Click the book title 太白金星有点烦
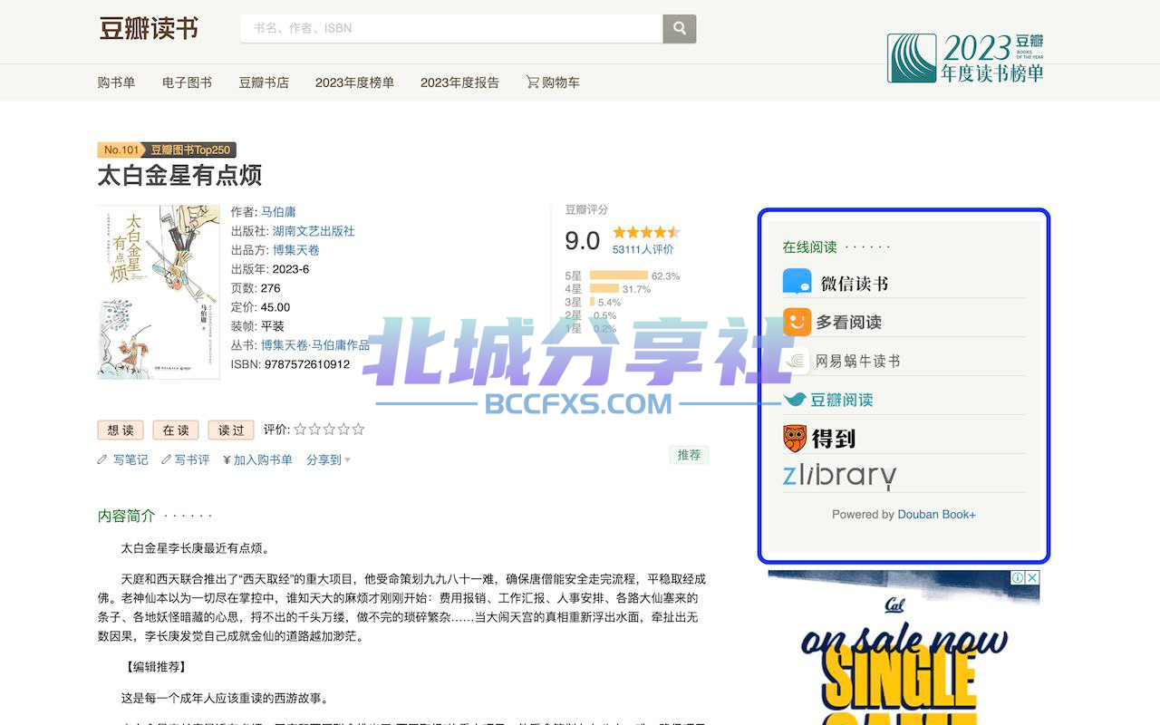Screen dimensions: 1160x725 point(179,175)
